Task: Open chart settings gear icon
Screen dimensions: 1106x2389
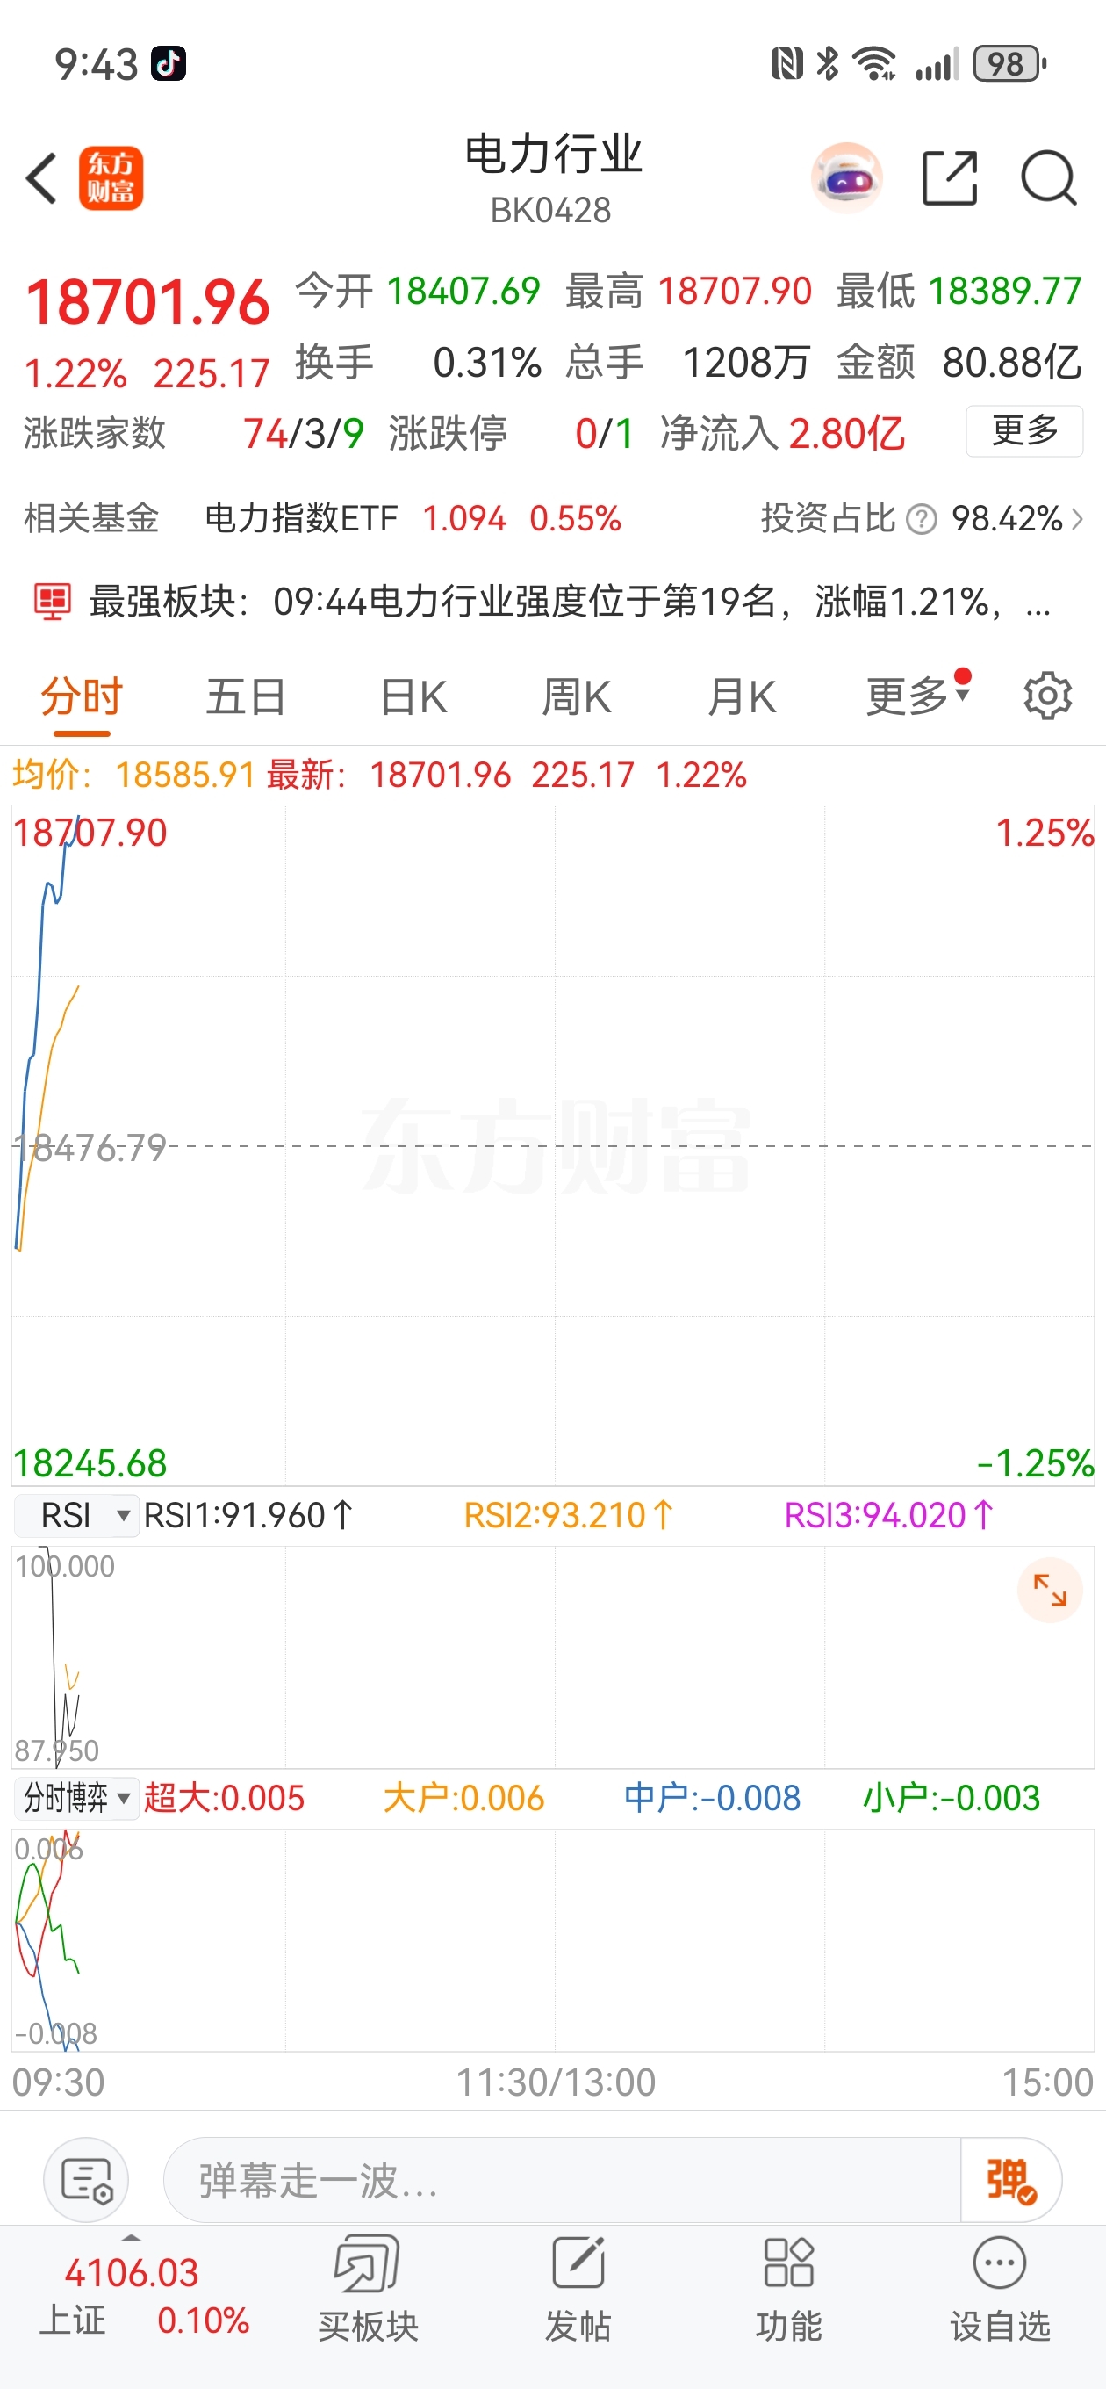Action: [1047, 696]
